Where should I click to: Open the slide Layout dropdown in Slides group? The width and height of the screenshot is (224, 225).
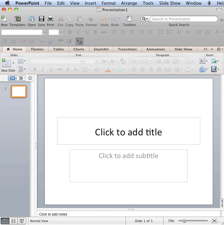coord(22,61)
